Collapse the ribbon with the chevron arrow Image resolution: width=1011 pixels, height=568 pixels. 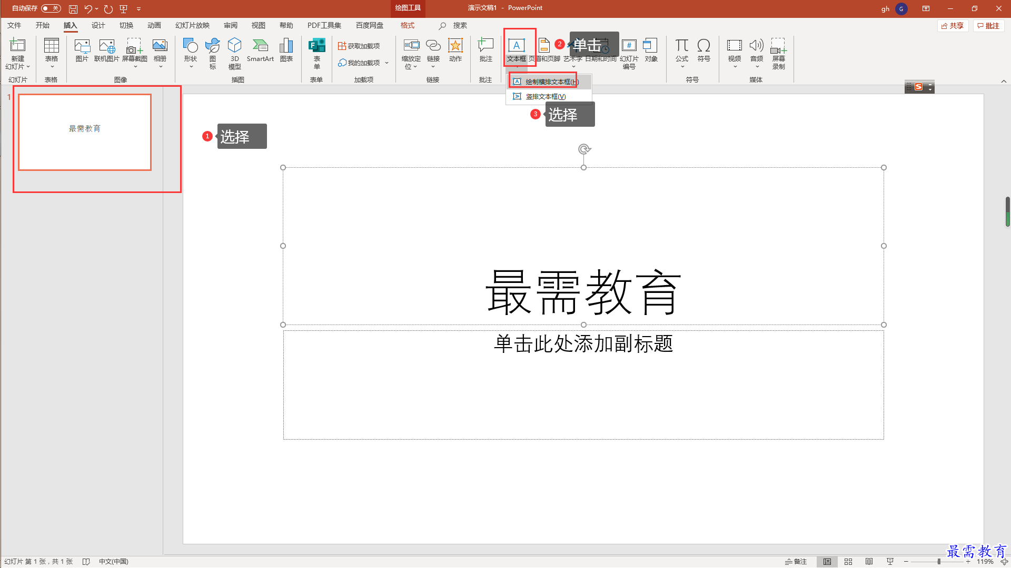[1004, 81]
